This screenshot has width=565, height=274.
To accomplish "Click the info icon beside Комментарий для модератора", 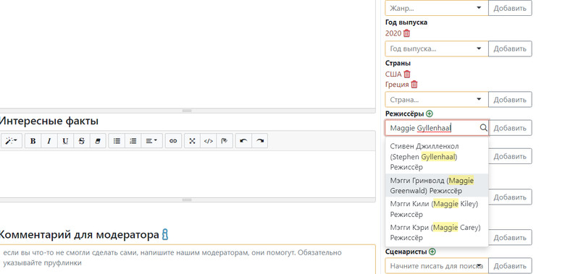I will click(x=165, y=234).
